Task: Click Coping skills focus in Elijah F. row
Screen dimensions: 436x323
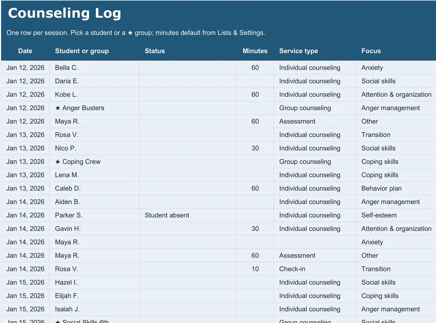Action: [x=396, y=296]
